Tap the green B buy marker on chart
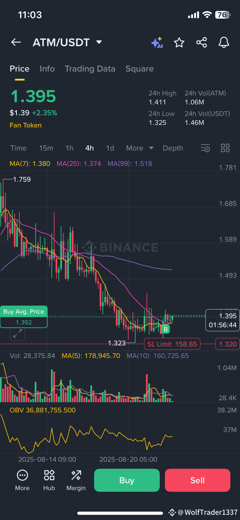Viewport: 240px width, 520px height. coord(166,329)
